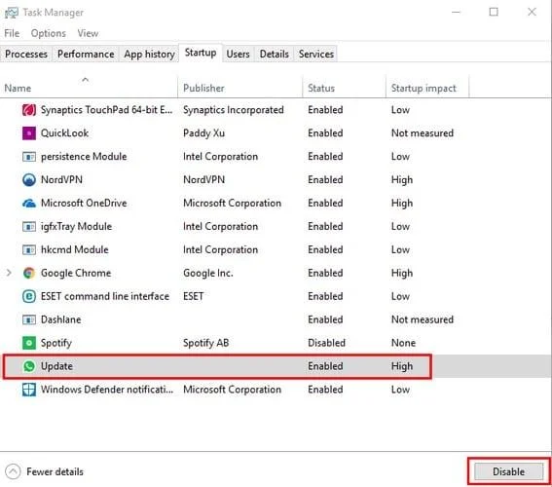
Task: Click the NordVPN publisher cell
Action: 203,179
